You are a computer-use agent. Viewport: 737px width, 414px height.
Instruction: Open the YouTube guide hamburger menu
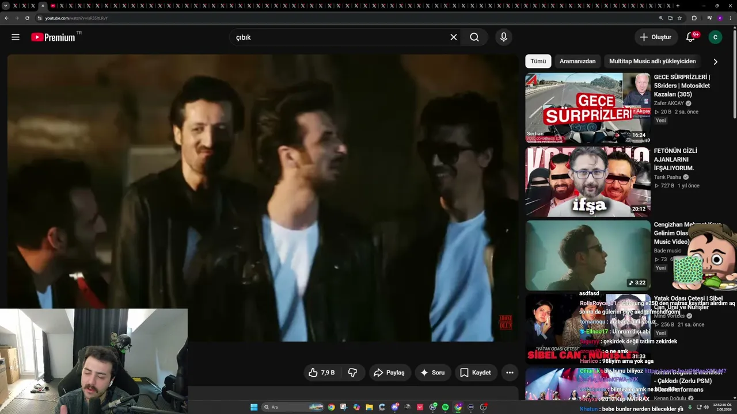[16, 37]
